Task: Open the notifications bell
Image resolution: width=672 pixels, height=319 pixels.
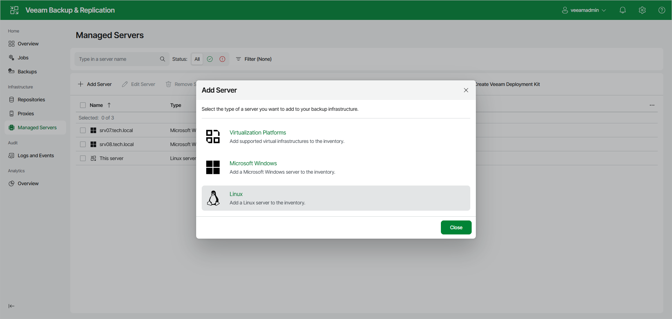Action: point(623,10)
